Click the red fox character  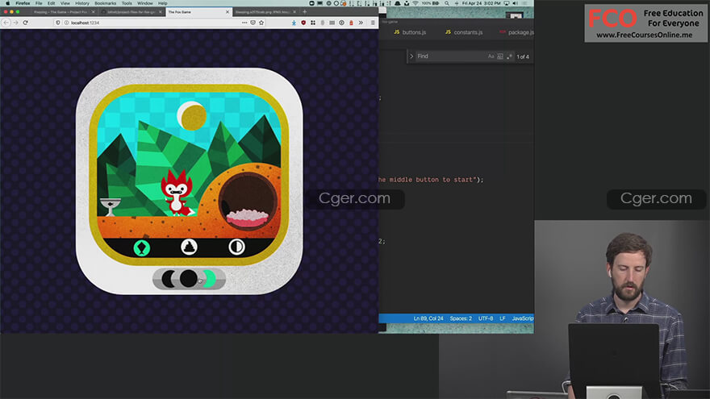tap(177, 193)
